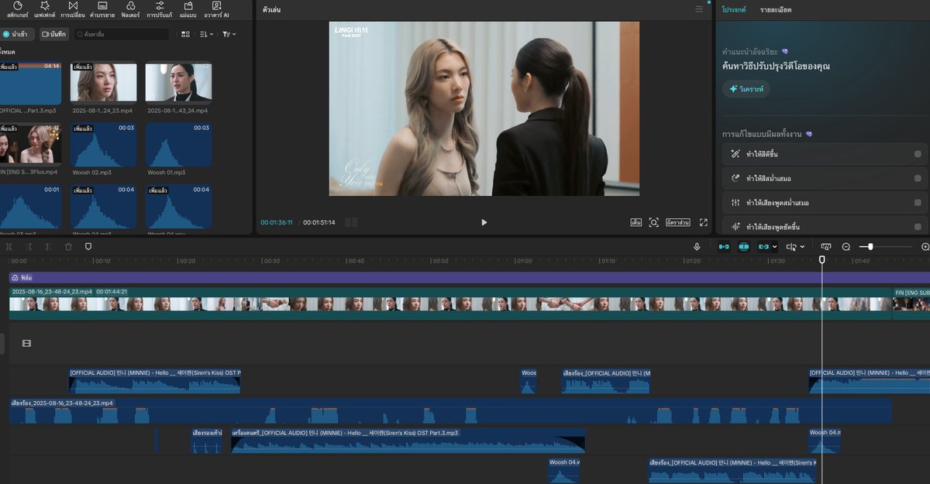Click the Trim left tool in timeline toolbar
Viewport: 930px width, 484px height.
coord(29,246)
